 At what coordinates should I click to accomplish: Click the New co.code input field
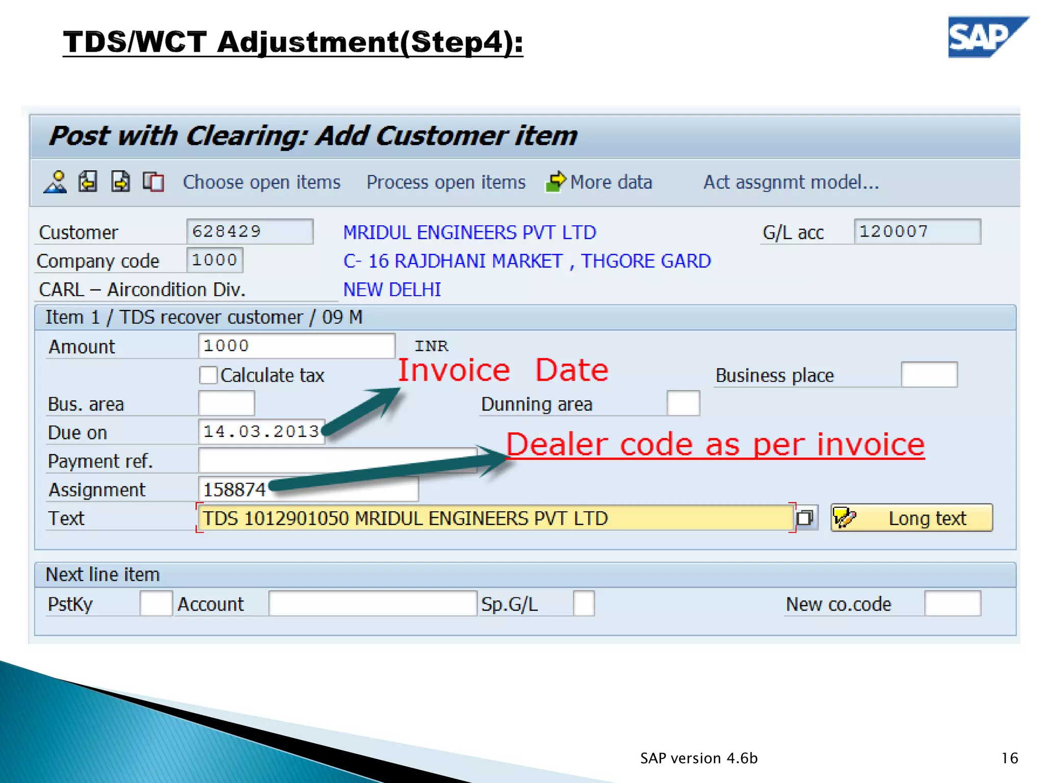click(953, 604)
